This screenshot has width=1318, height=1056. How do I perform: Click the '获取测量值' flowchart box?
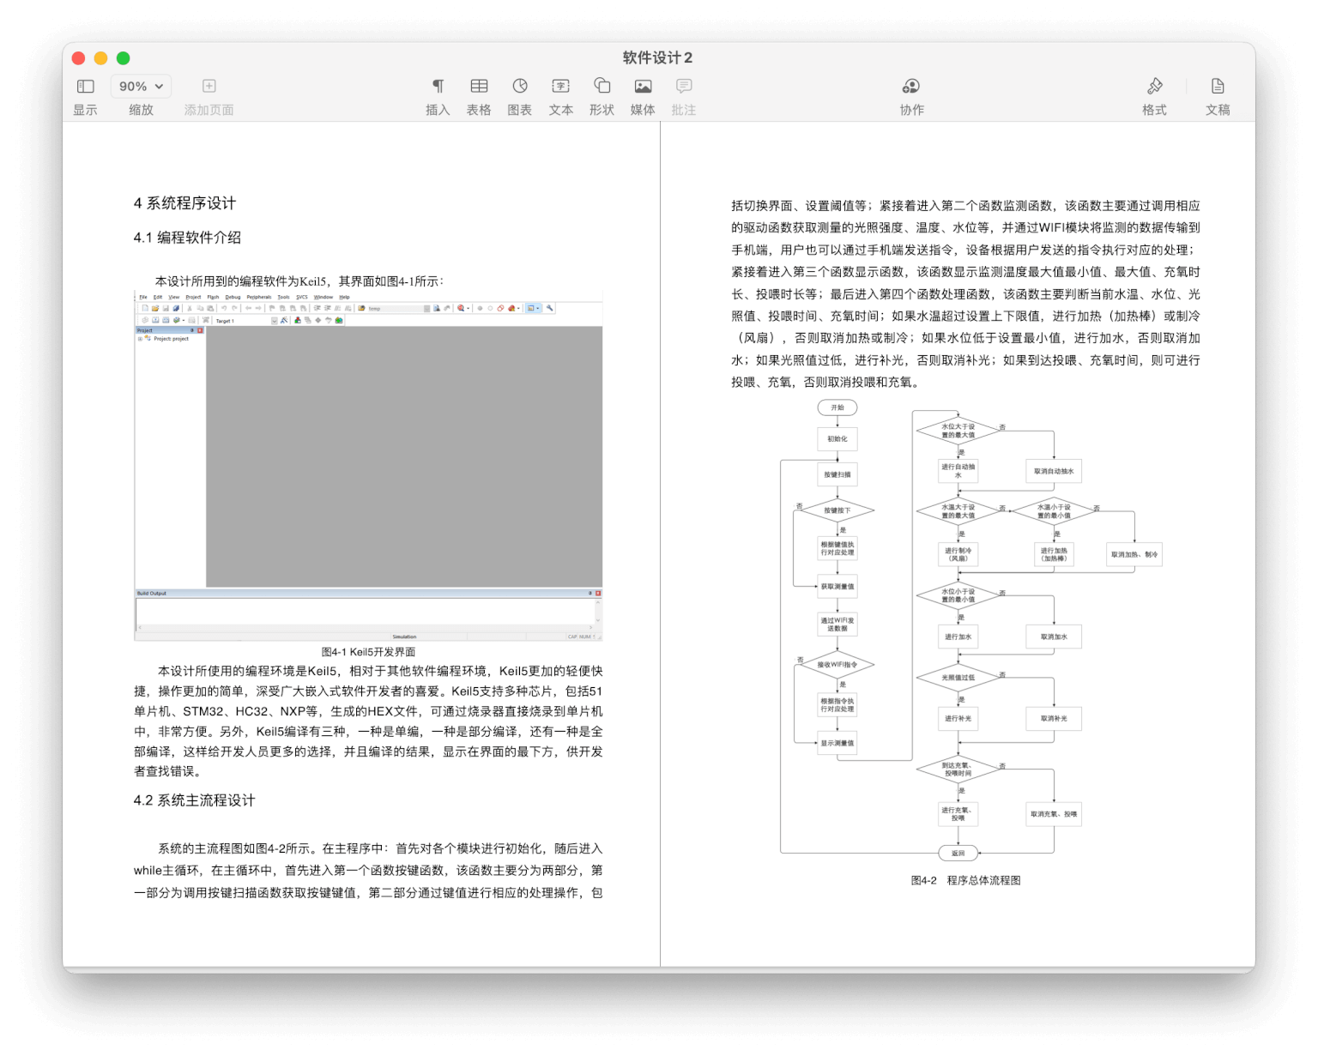coord(837,587)
